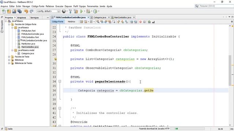Expand the Bibliotecas de Testes node
This screenshot has width=234, height=131.
click(x=9, y=63)
